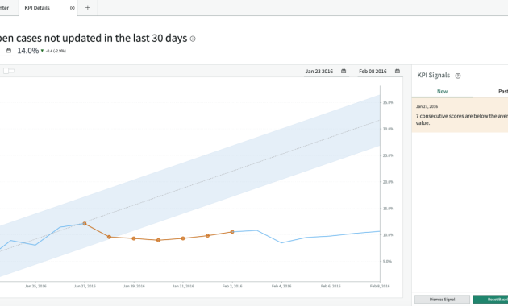Click the info icon beside the KPI title
This screenshot has height=306, width=508.
(193, 39)
